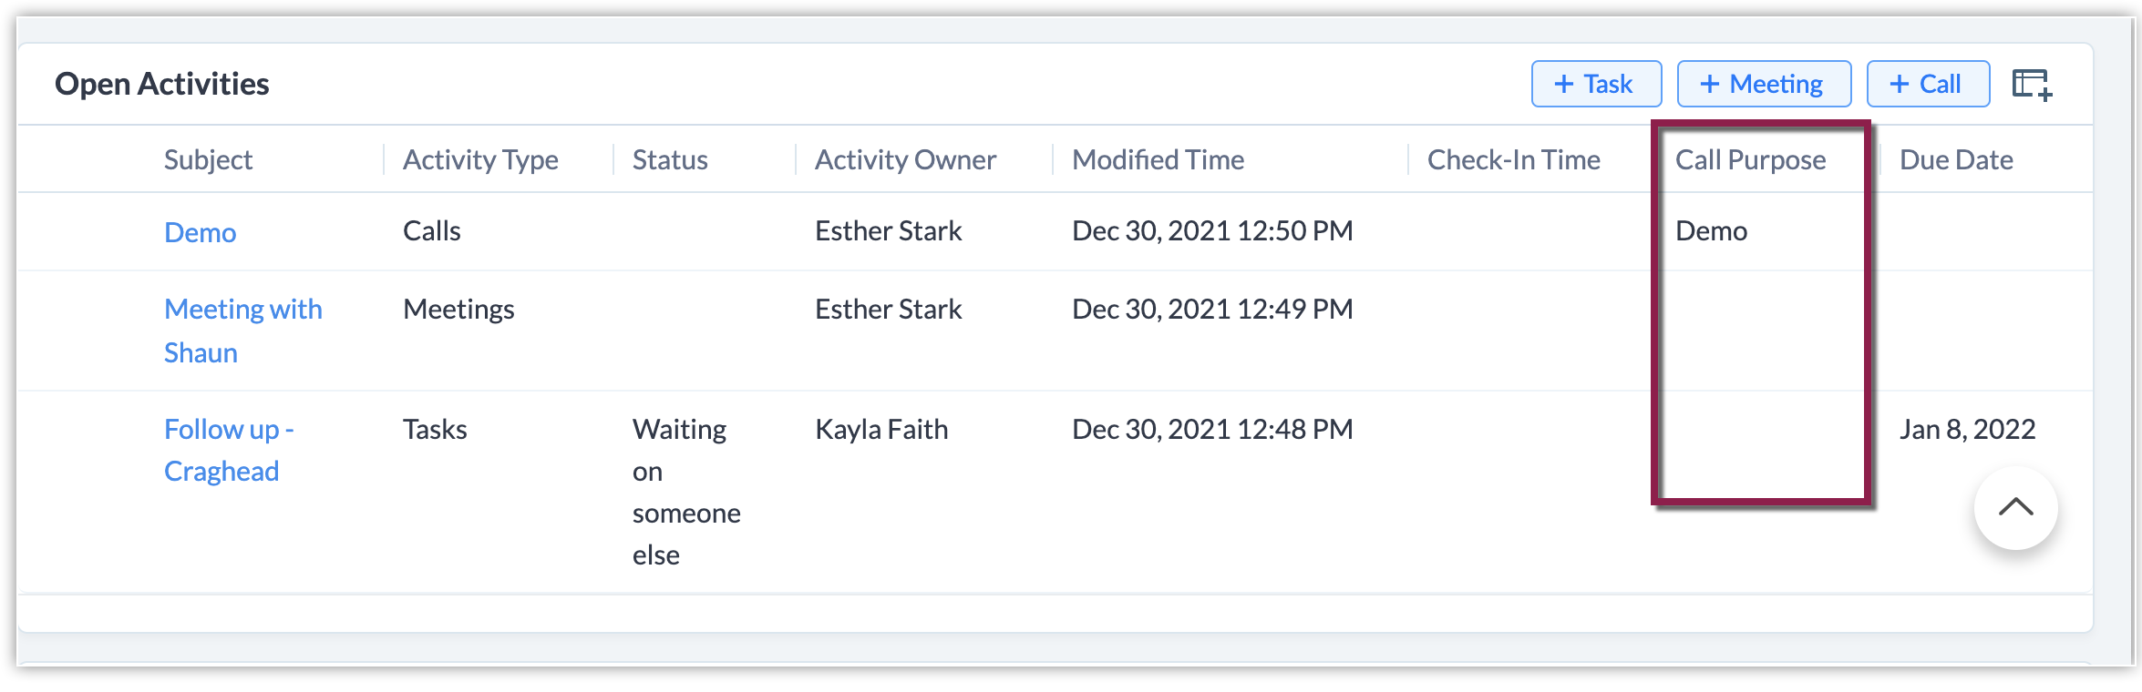Image resolution: width=2142 pixels, height=692 pixels.
Task: Click the Due Date column header
Action: (1956, 160)
